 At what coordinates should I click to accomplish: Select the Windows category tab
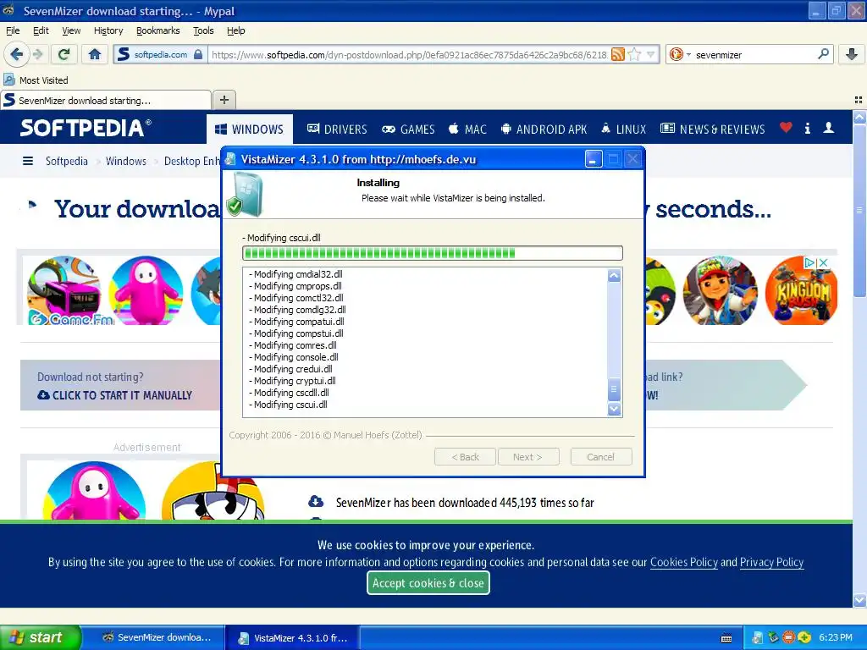[250, 129]
